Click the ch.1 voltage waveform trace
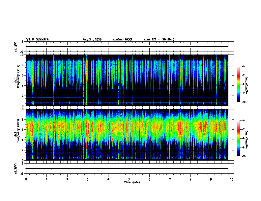The width and height of the screenshot is (261, 201). tap(127, 47)
